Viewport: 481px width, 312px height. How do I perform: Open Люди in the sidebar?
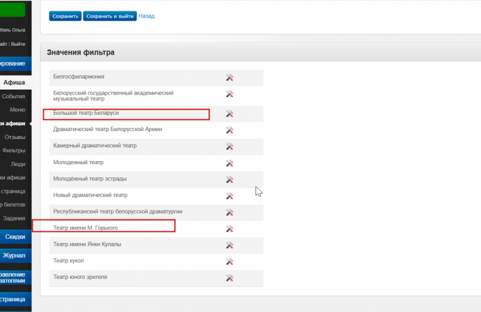click(x=18, y=164)
